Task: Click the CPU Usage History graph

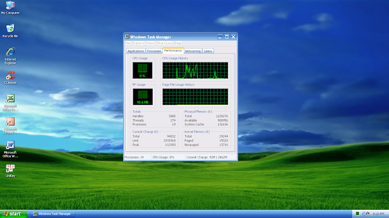Action: (195, 70)
